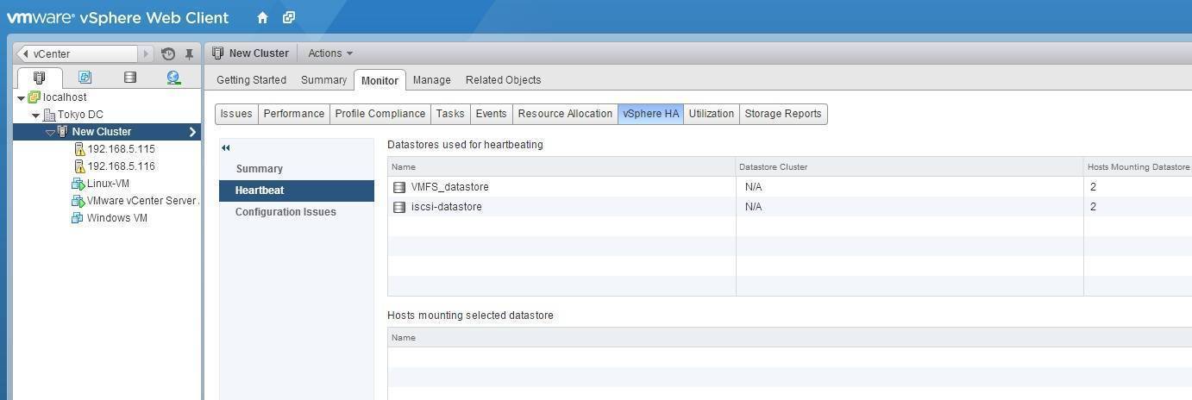1192x400 pixels.
Task: Collapse the localhost tree node
Action: tap(22, 98)
